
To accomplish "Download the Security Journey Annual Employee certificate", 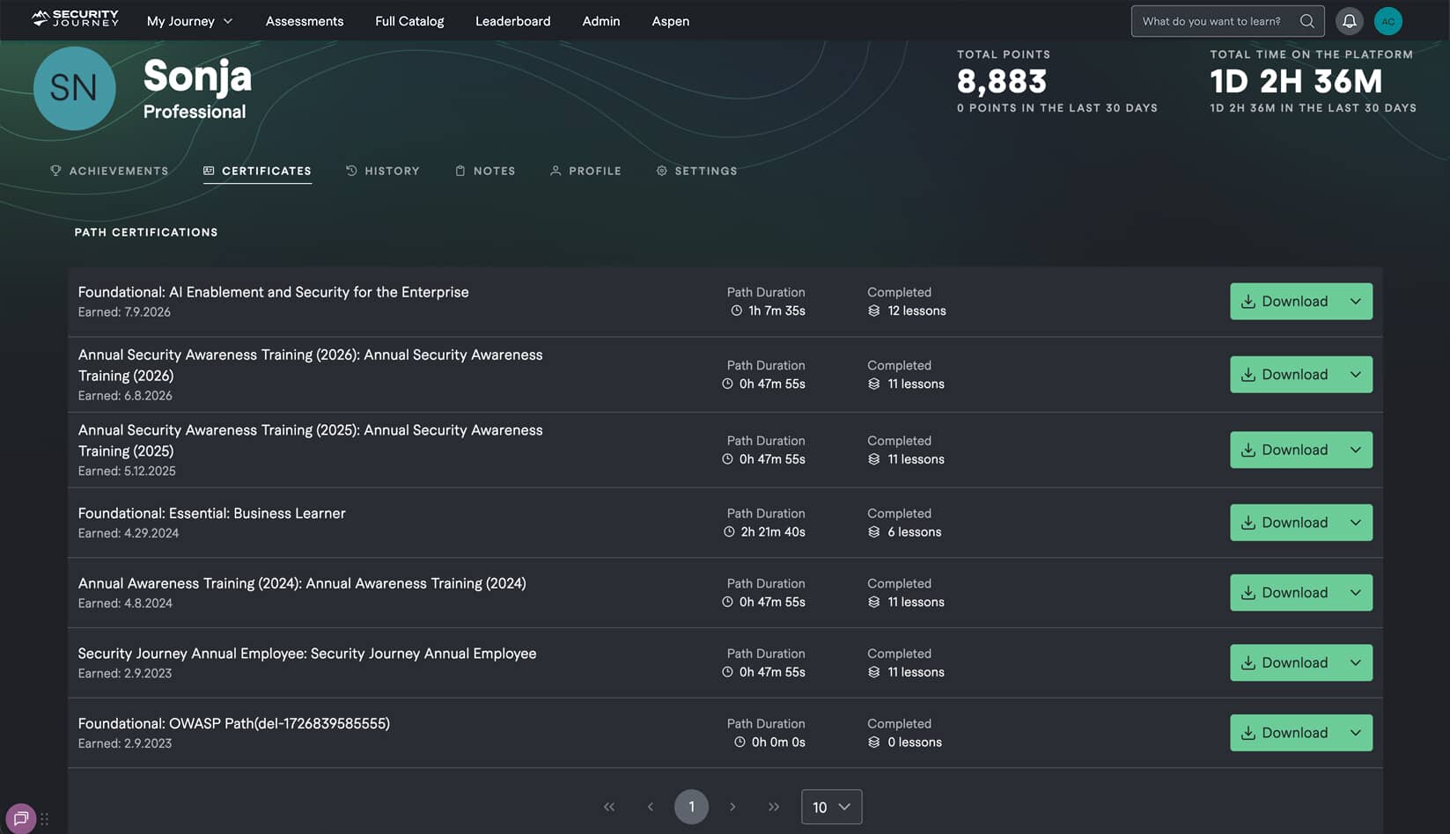I will point(1284,662).
